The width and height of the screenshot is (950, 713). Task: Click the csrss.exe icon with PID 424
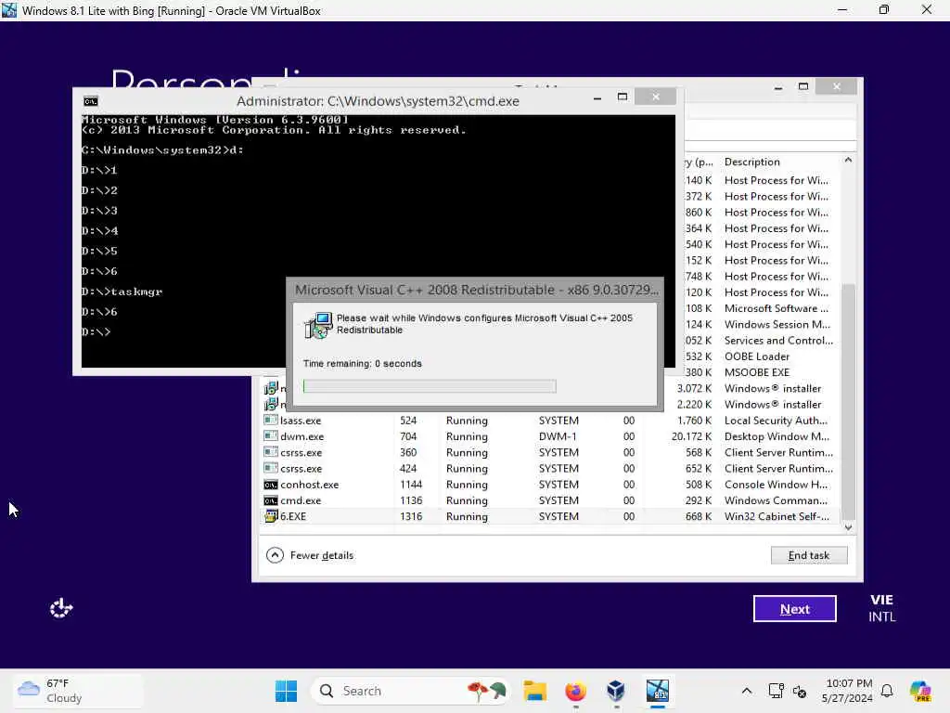pyautogui.click(x=271, y=468)
